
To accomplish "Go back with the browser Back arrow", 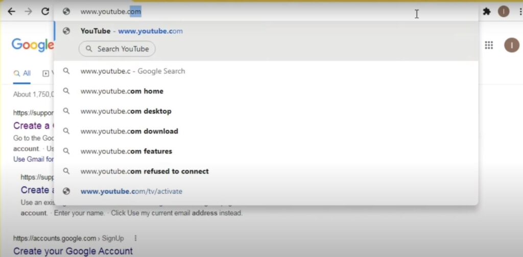I will (x=11, y=12).
